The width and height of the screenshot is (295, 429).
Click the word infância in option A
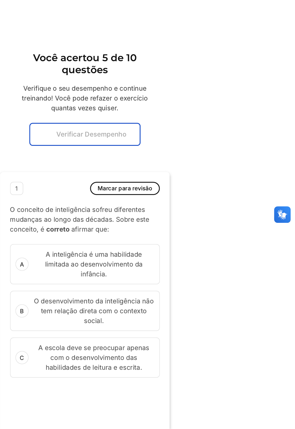click(x=94, y=274)
